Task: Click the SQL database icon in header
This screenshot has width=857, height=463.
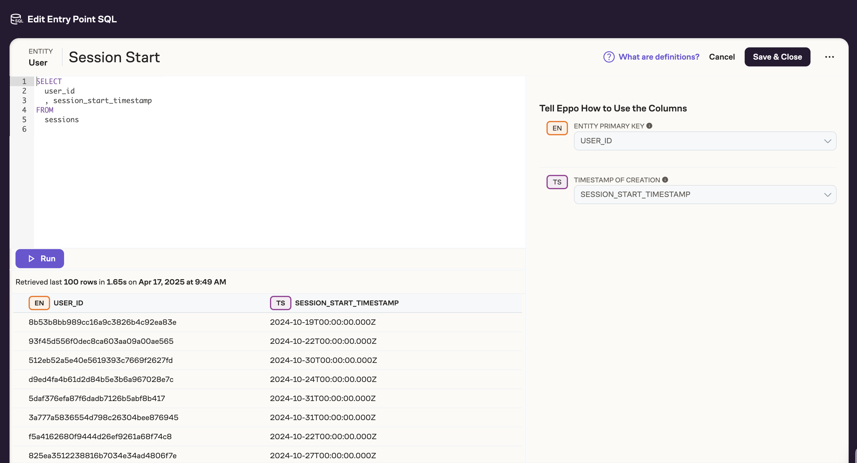Action: [16, 19]
